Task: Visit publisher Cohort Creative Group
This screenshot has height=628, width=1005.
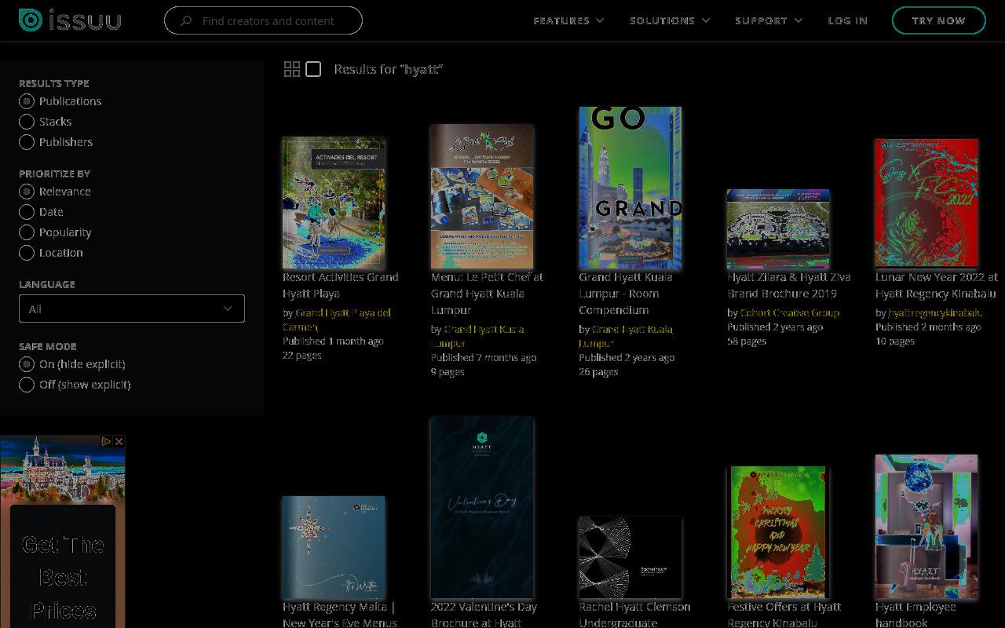Action: point(790,312)
